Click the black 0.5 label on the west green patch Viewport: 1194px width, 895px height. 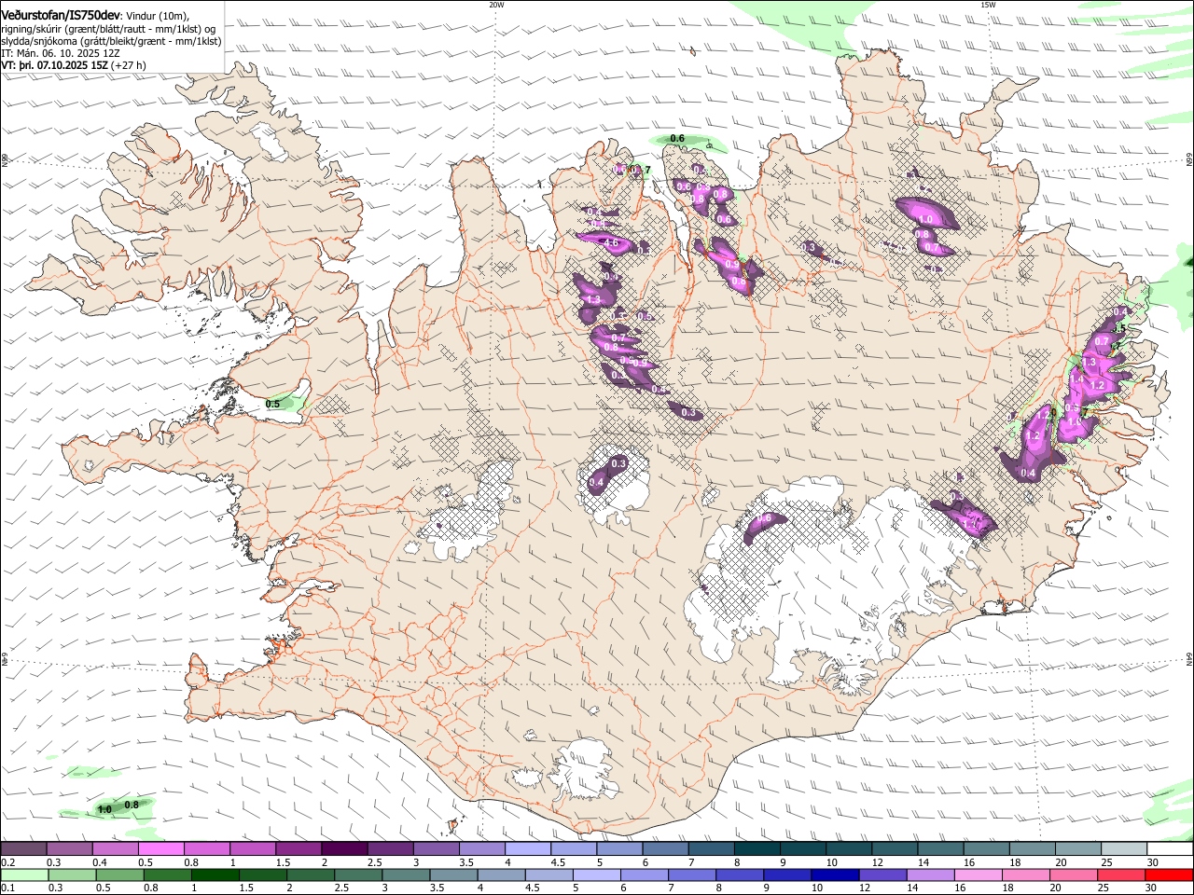point(272,404)
